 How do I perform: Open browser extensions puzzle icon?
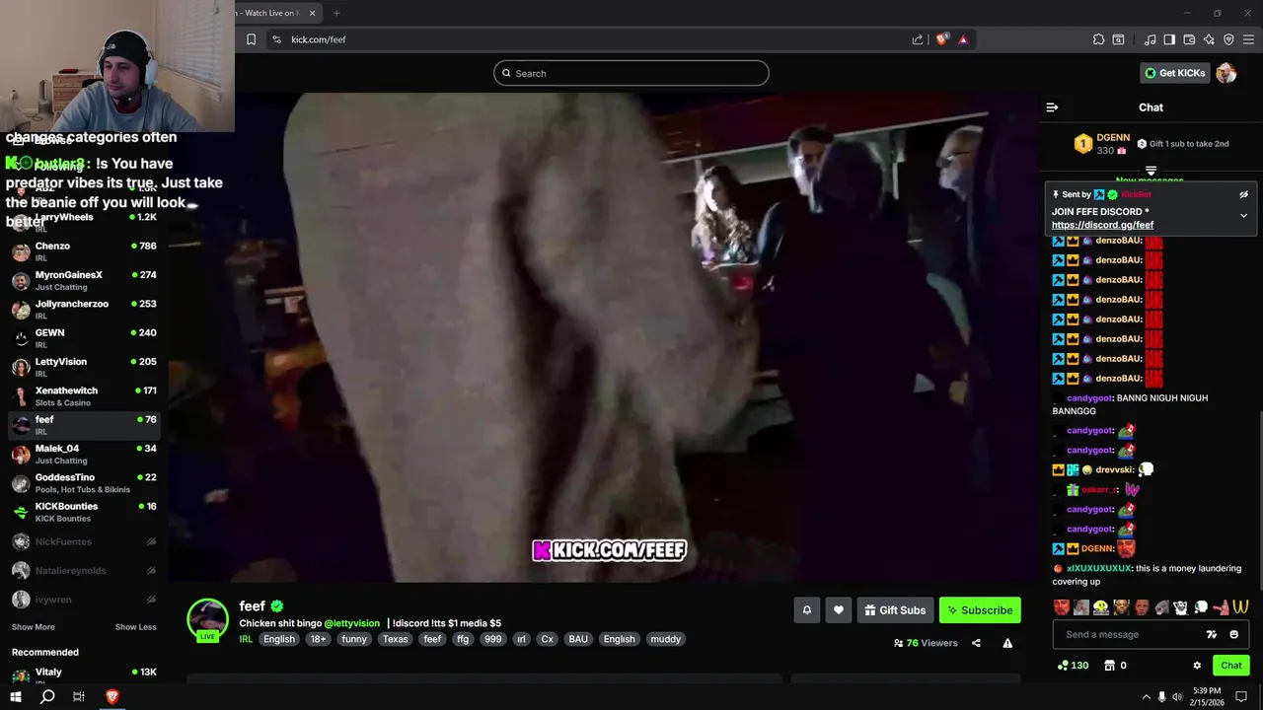[x=1098, y=39]
